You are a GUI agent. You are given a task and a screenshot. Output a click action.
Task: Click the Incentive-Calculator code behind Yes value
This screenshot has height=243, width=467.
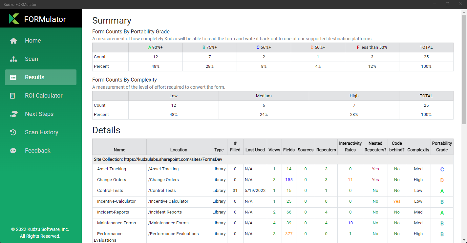coord(397,201)
